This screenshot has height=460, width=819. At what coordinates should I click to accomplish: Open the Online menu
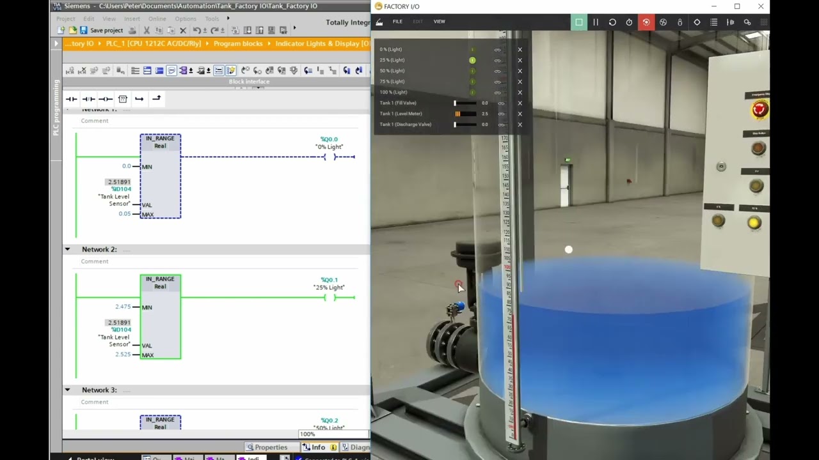(157, 19)
